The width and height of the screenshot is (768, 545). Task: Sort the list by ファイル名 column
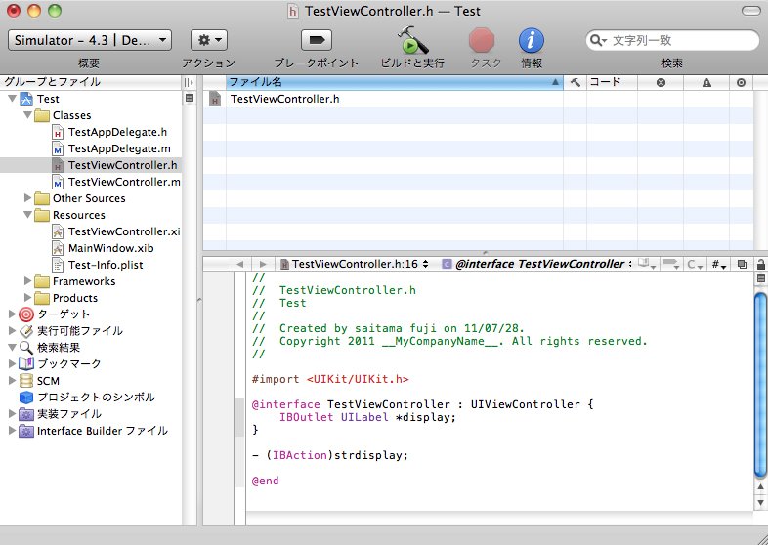[395, 82]
